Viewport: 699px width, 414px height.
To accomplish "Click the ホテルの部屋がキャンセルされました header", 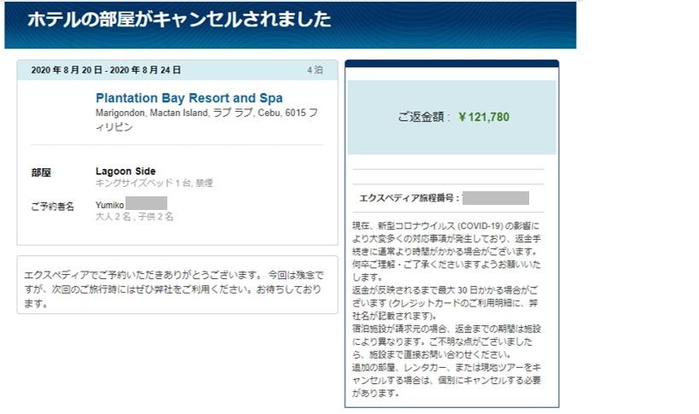I will pos(179,20).
